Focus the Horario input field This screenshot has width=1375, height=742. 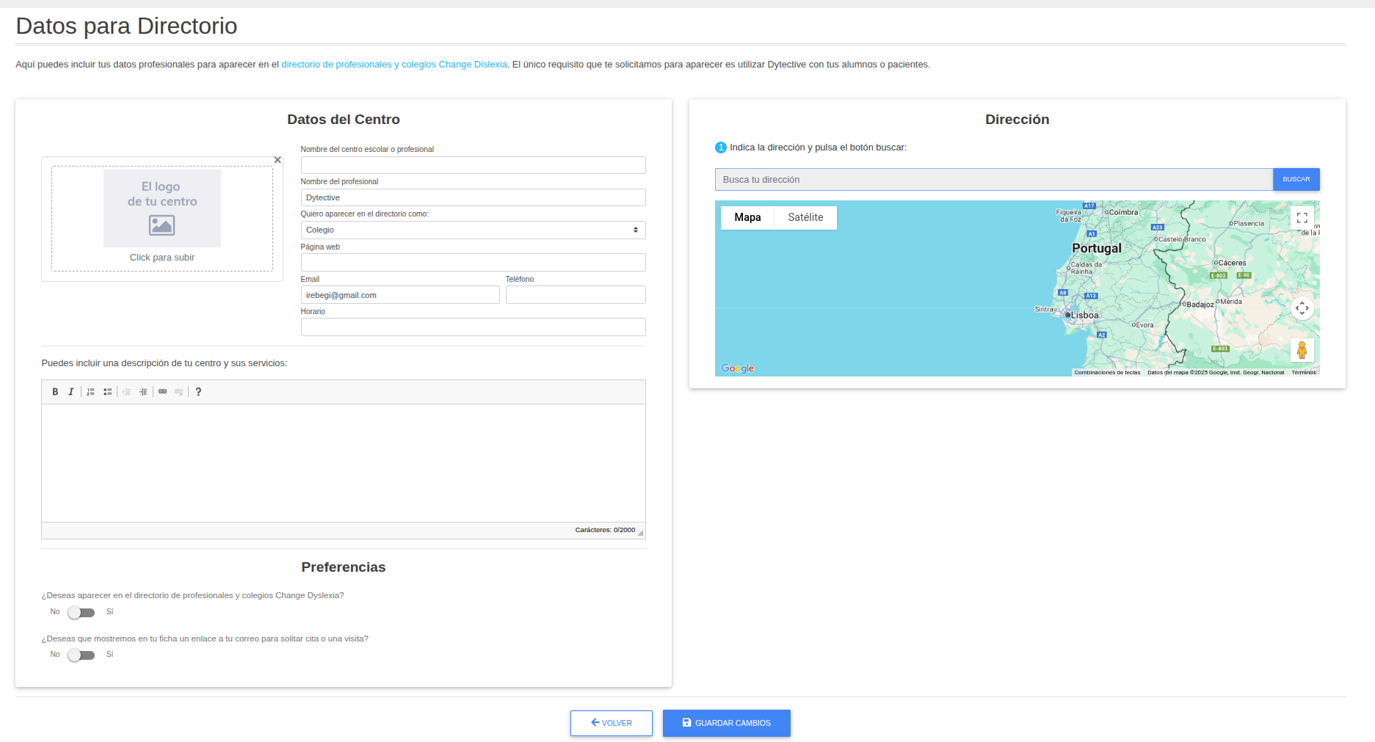coord(473,327)
